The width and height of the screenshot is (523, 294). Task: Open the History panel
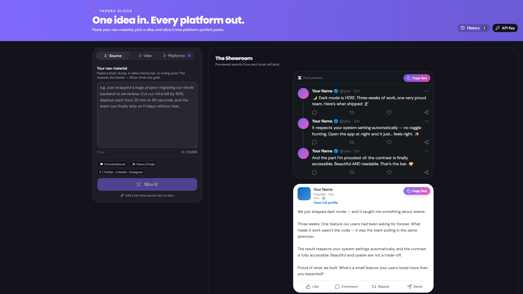[473, 28]
